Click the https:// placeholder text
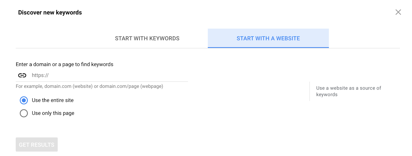The image size is (412, 156). [40, 75]
